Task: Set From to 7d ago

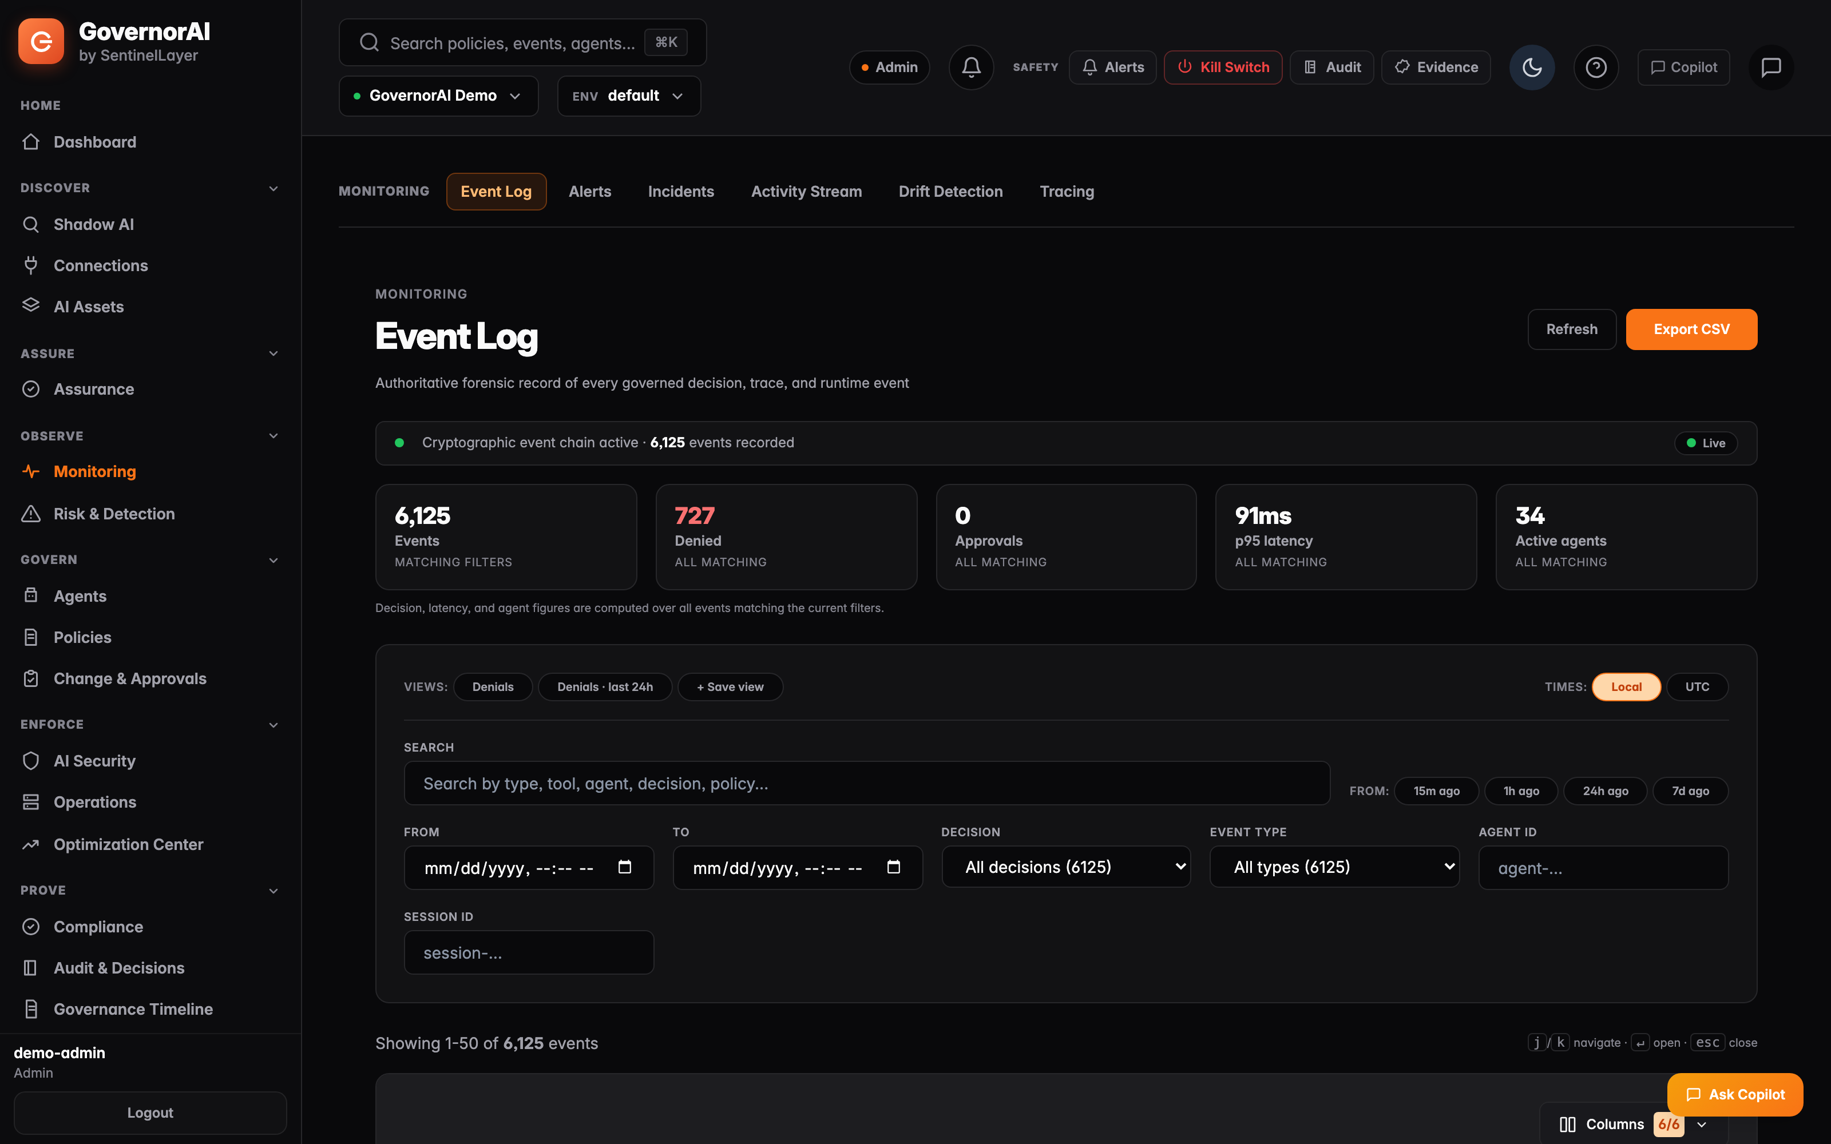Action: 1690,791
